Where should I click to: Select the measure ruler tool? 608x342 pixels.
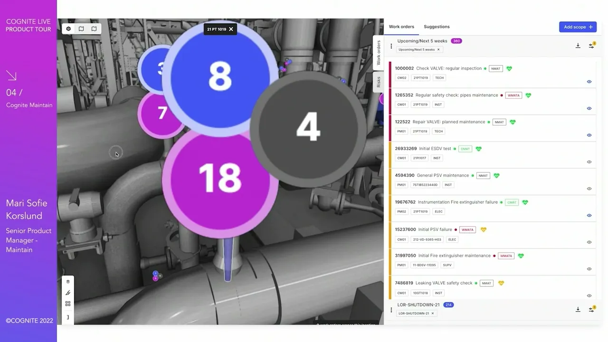(x=68, y=317)
